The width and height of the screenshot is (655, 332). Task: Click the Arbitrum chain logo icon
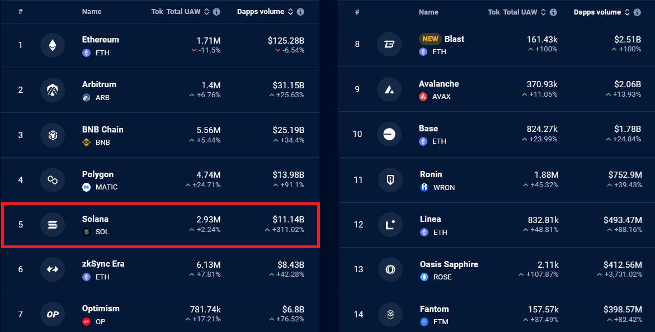tap(53, 90)
